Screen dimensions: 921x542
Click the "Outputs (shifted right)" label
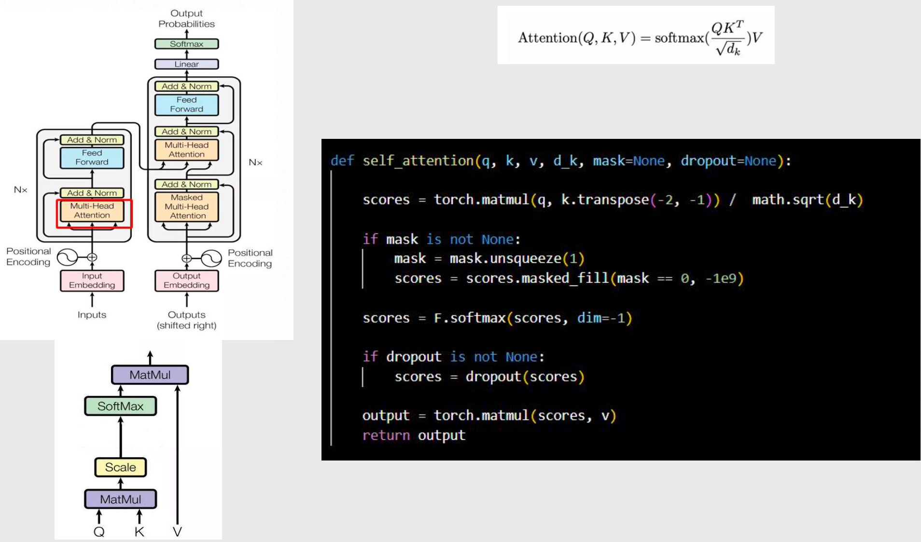tap(186, 320)
